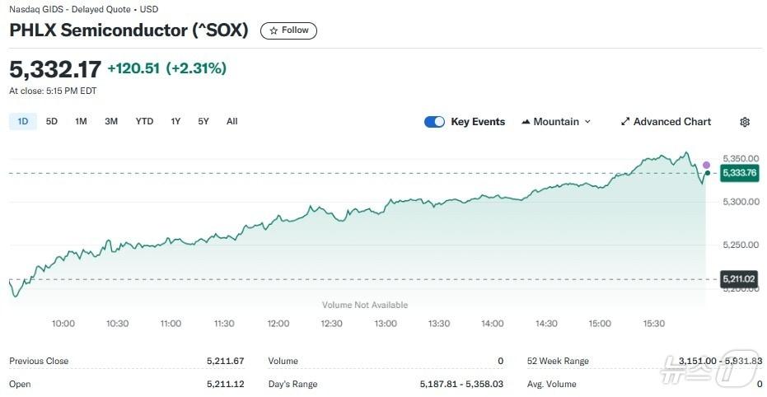Open the Advanced Chart link
This screenshot has width=767, height=397.
pos(671,122)
